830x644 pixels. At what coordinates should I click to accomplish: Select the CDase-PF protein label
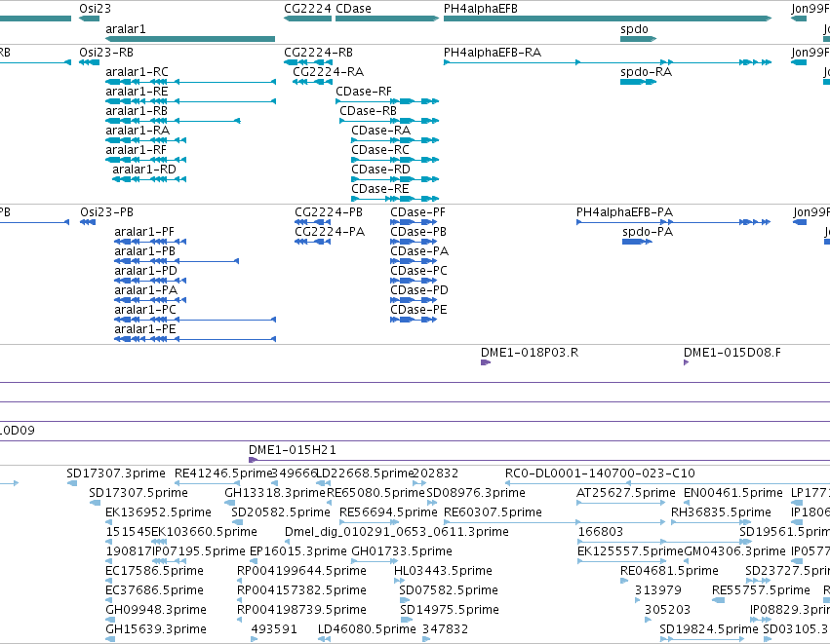[x=417, y=212]
